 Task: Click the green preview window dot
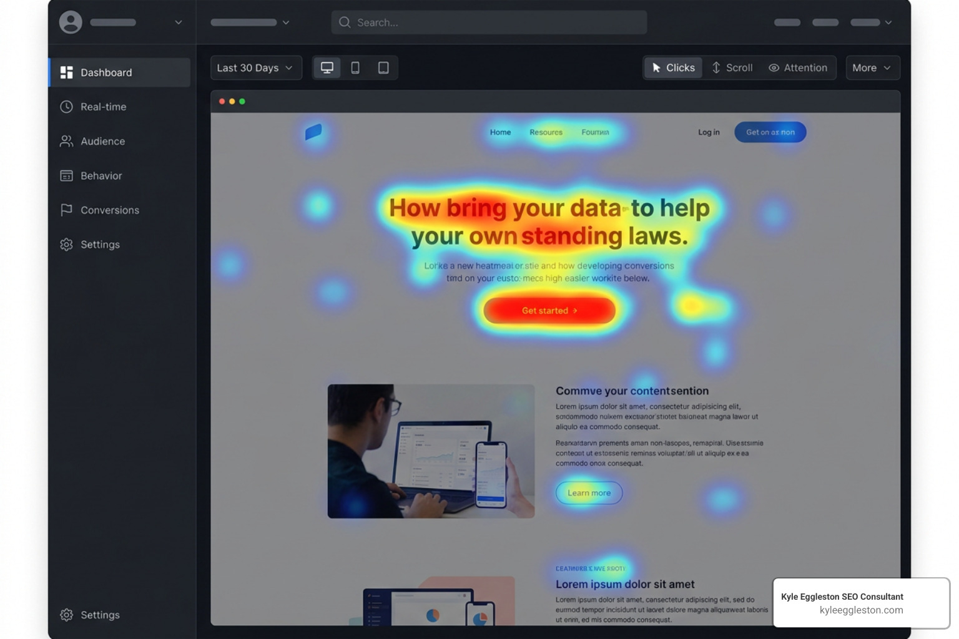pos(242,102)
